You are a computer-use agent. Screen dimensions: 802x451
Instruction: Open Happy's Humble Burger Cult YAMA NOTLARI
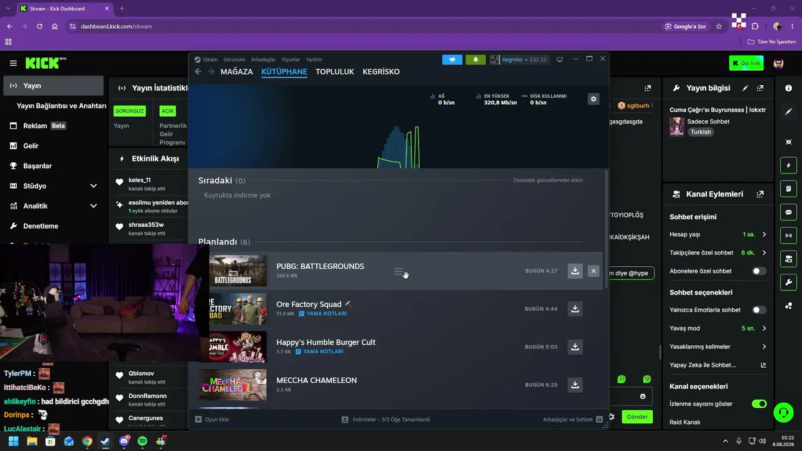320,351
